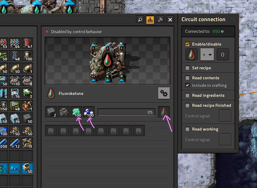This screenshot has height=188, width=257.
Task: Toggle the Enable/disable checkbox
Action: tap(187, 44)
